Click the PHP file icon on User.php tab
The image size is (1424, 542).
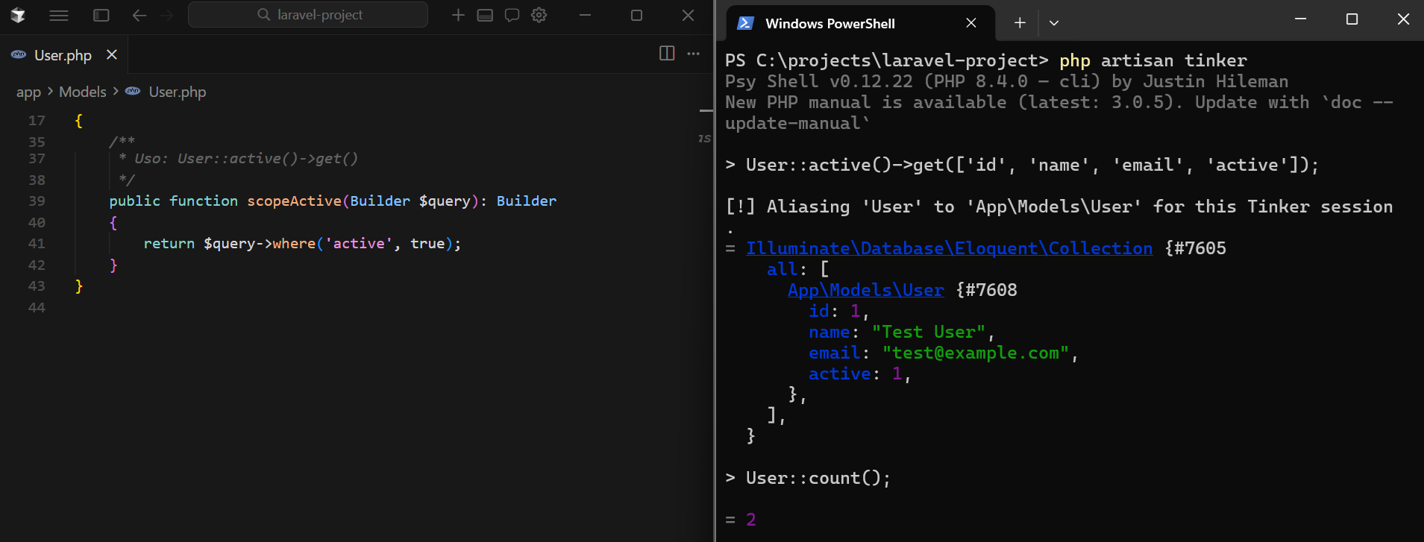[x=19, y=54]
